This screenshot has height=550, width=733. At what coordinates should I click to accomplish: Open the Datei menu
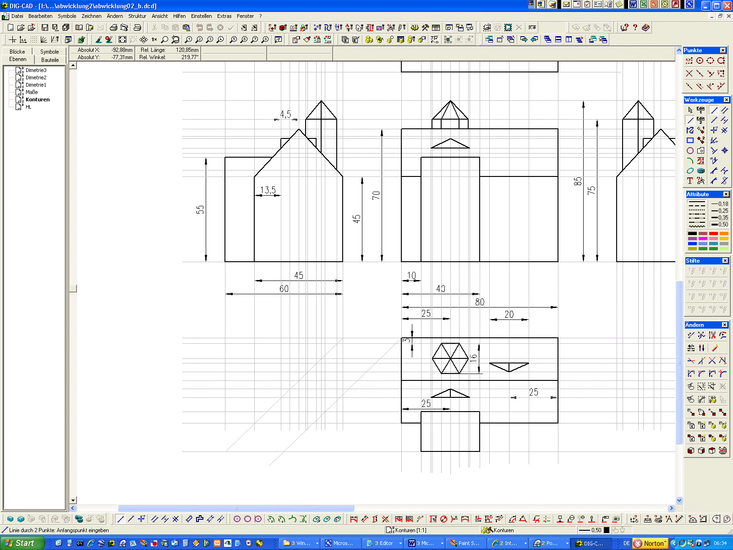[17, 16]
